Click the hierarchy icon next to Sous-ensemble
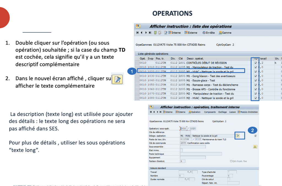 point(255,147)
